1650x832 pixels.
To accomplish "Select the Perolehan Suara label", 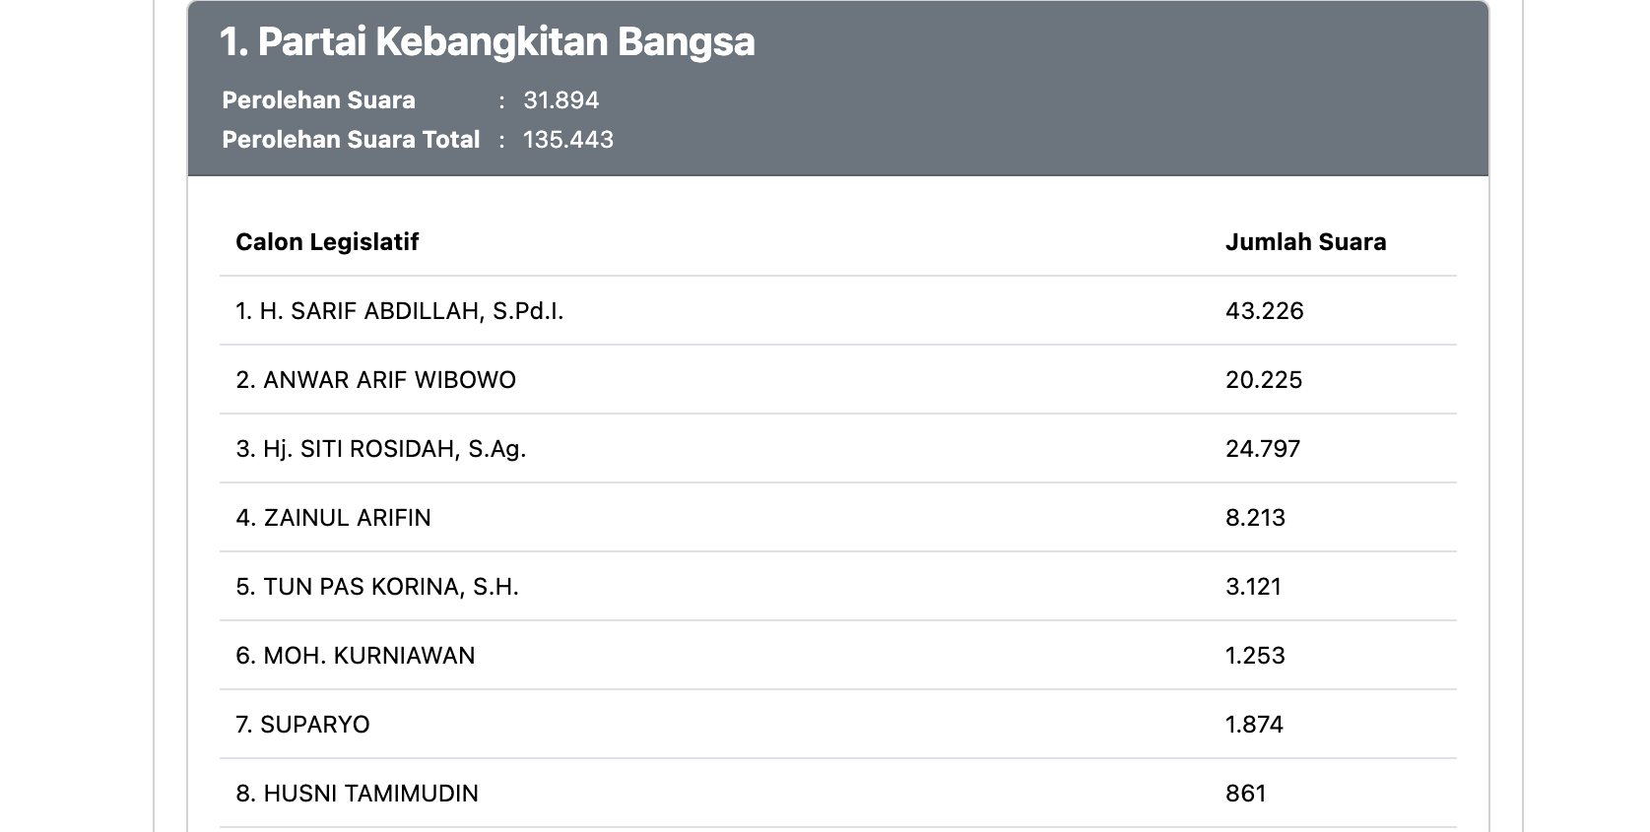I will coord(318,100).
